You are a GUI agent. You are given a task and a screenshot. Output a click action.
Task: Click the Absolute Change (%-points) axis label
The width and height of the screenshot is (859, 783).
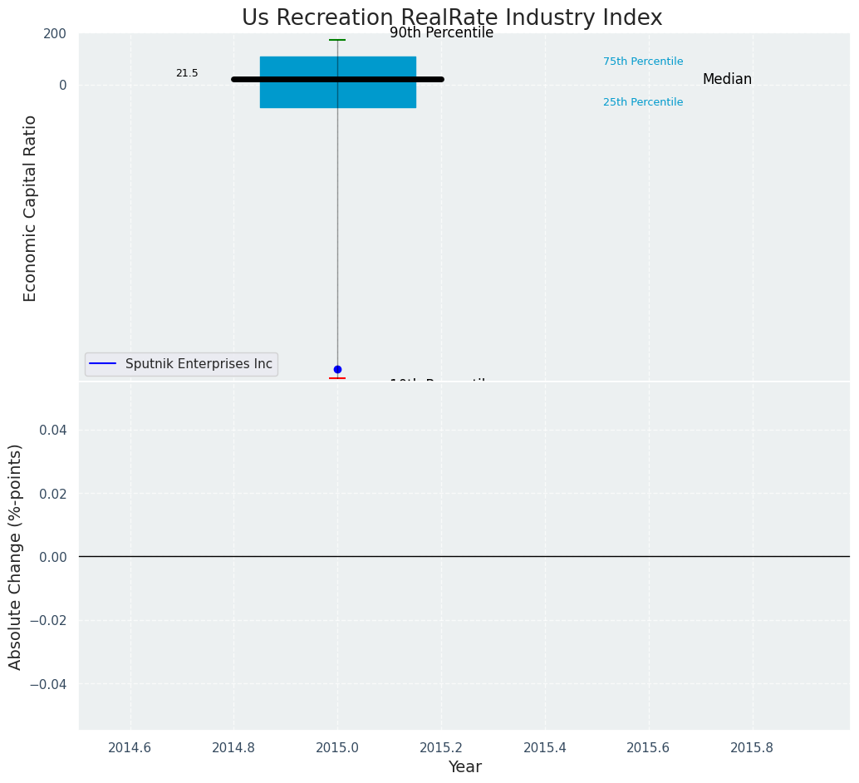tap(16, 556)
